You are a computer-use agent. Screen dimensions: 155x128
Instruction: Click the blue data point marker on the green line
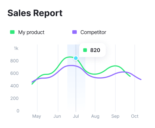point(76,58)
